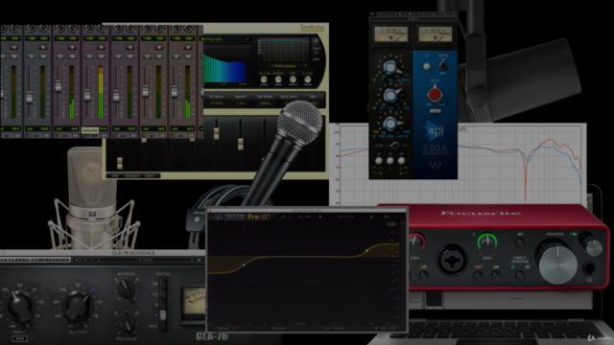Solo the mixer channel showing vol -14.0

point(32,57)
